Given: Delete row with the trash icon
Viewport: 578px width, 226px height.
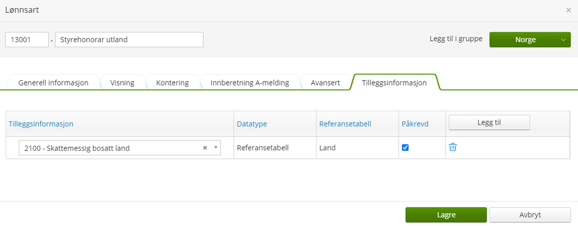Looking at the screenshot, I should pyautogui.click(x=453, y=147).
